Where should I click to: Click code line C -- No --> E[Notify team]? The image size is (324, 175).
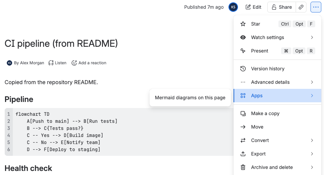click(x=63, y=142)
